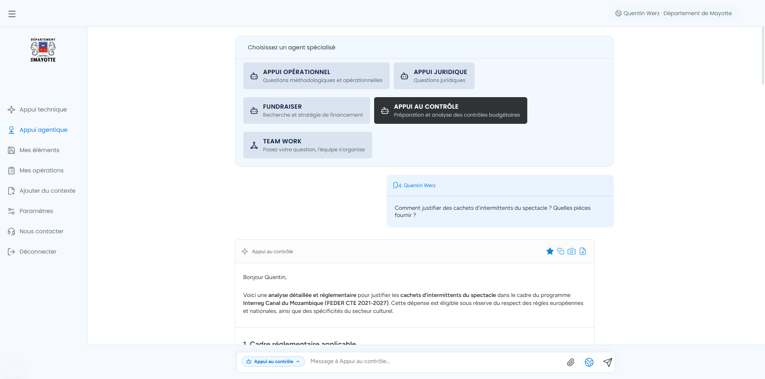Select the Appui Juridique agent
Viewport: 765px width, 379px height.
[434, 76]
